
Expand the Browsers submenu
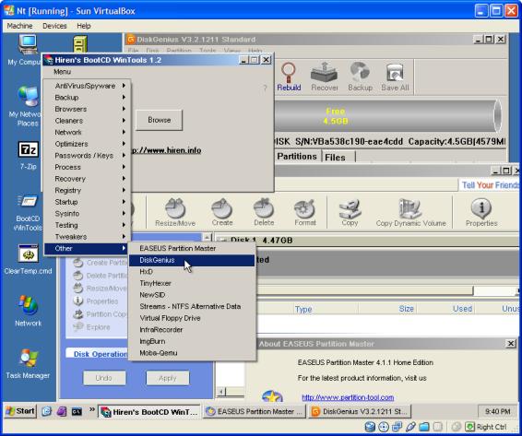click(86, 109)
